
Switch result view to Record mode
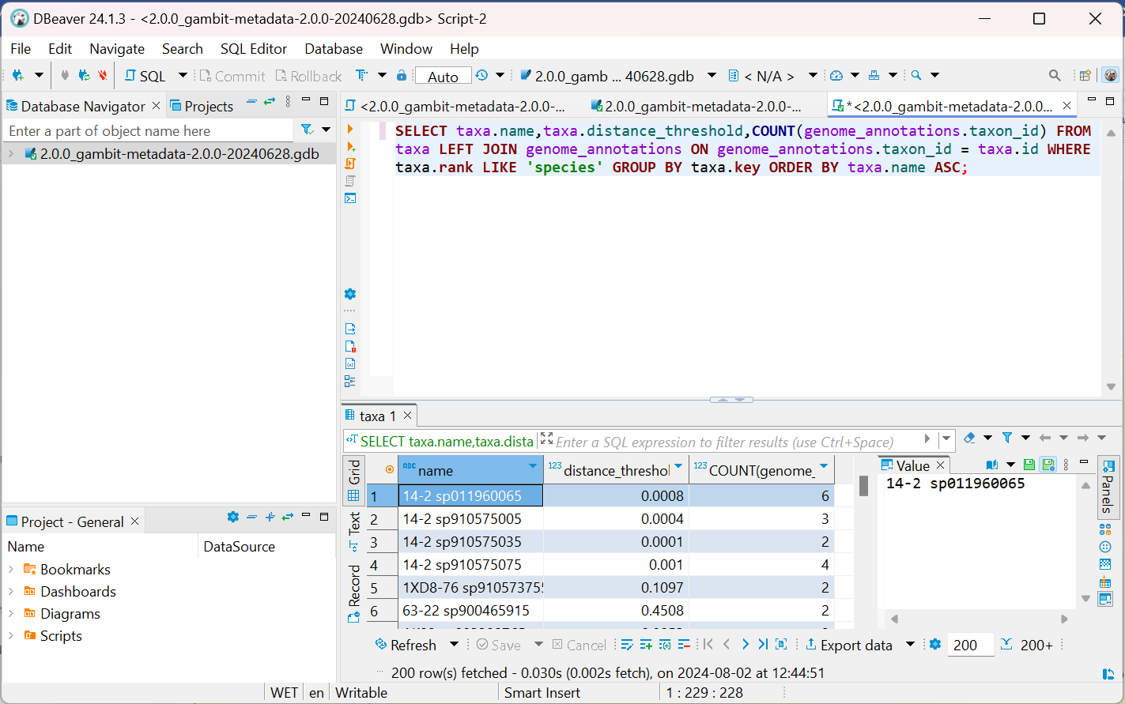pyautogui.click(x=354, y=591)
